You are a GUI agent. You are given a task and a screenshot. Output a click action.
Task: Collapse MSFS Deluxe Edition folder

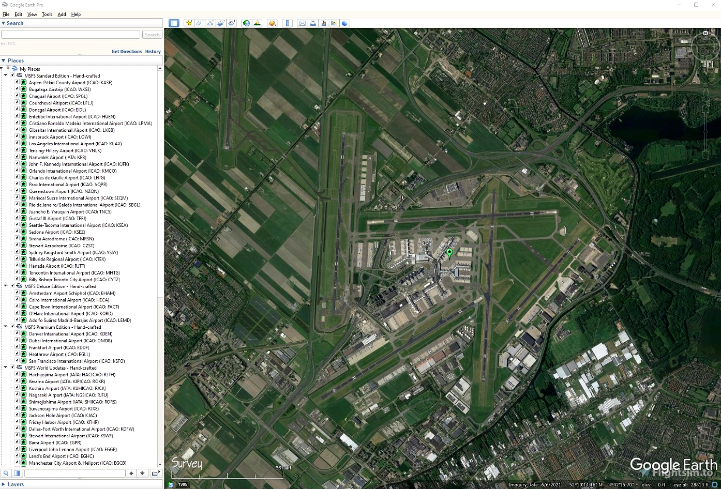6,286
